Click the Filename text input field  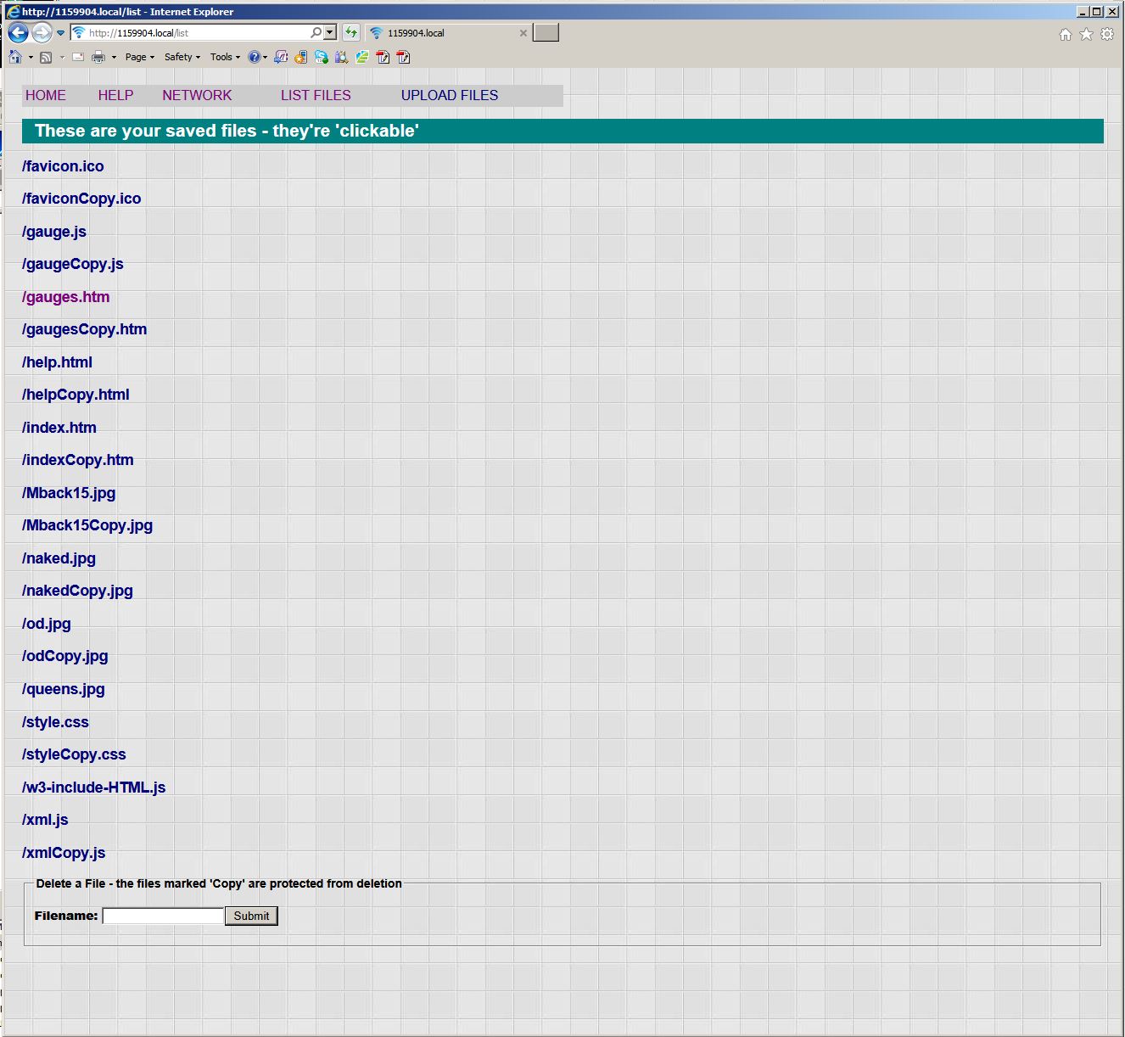coord(163,916)
